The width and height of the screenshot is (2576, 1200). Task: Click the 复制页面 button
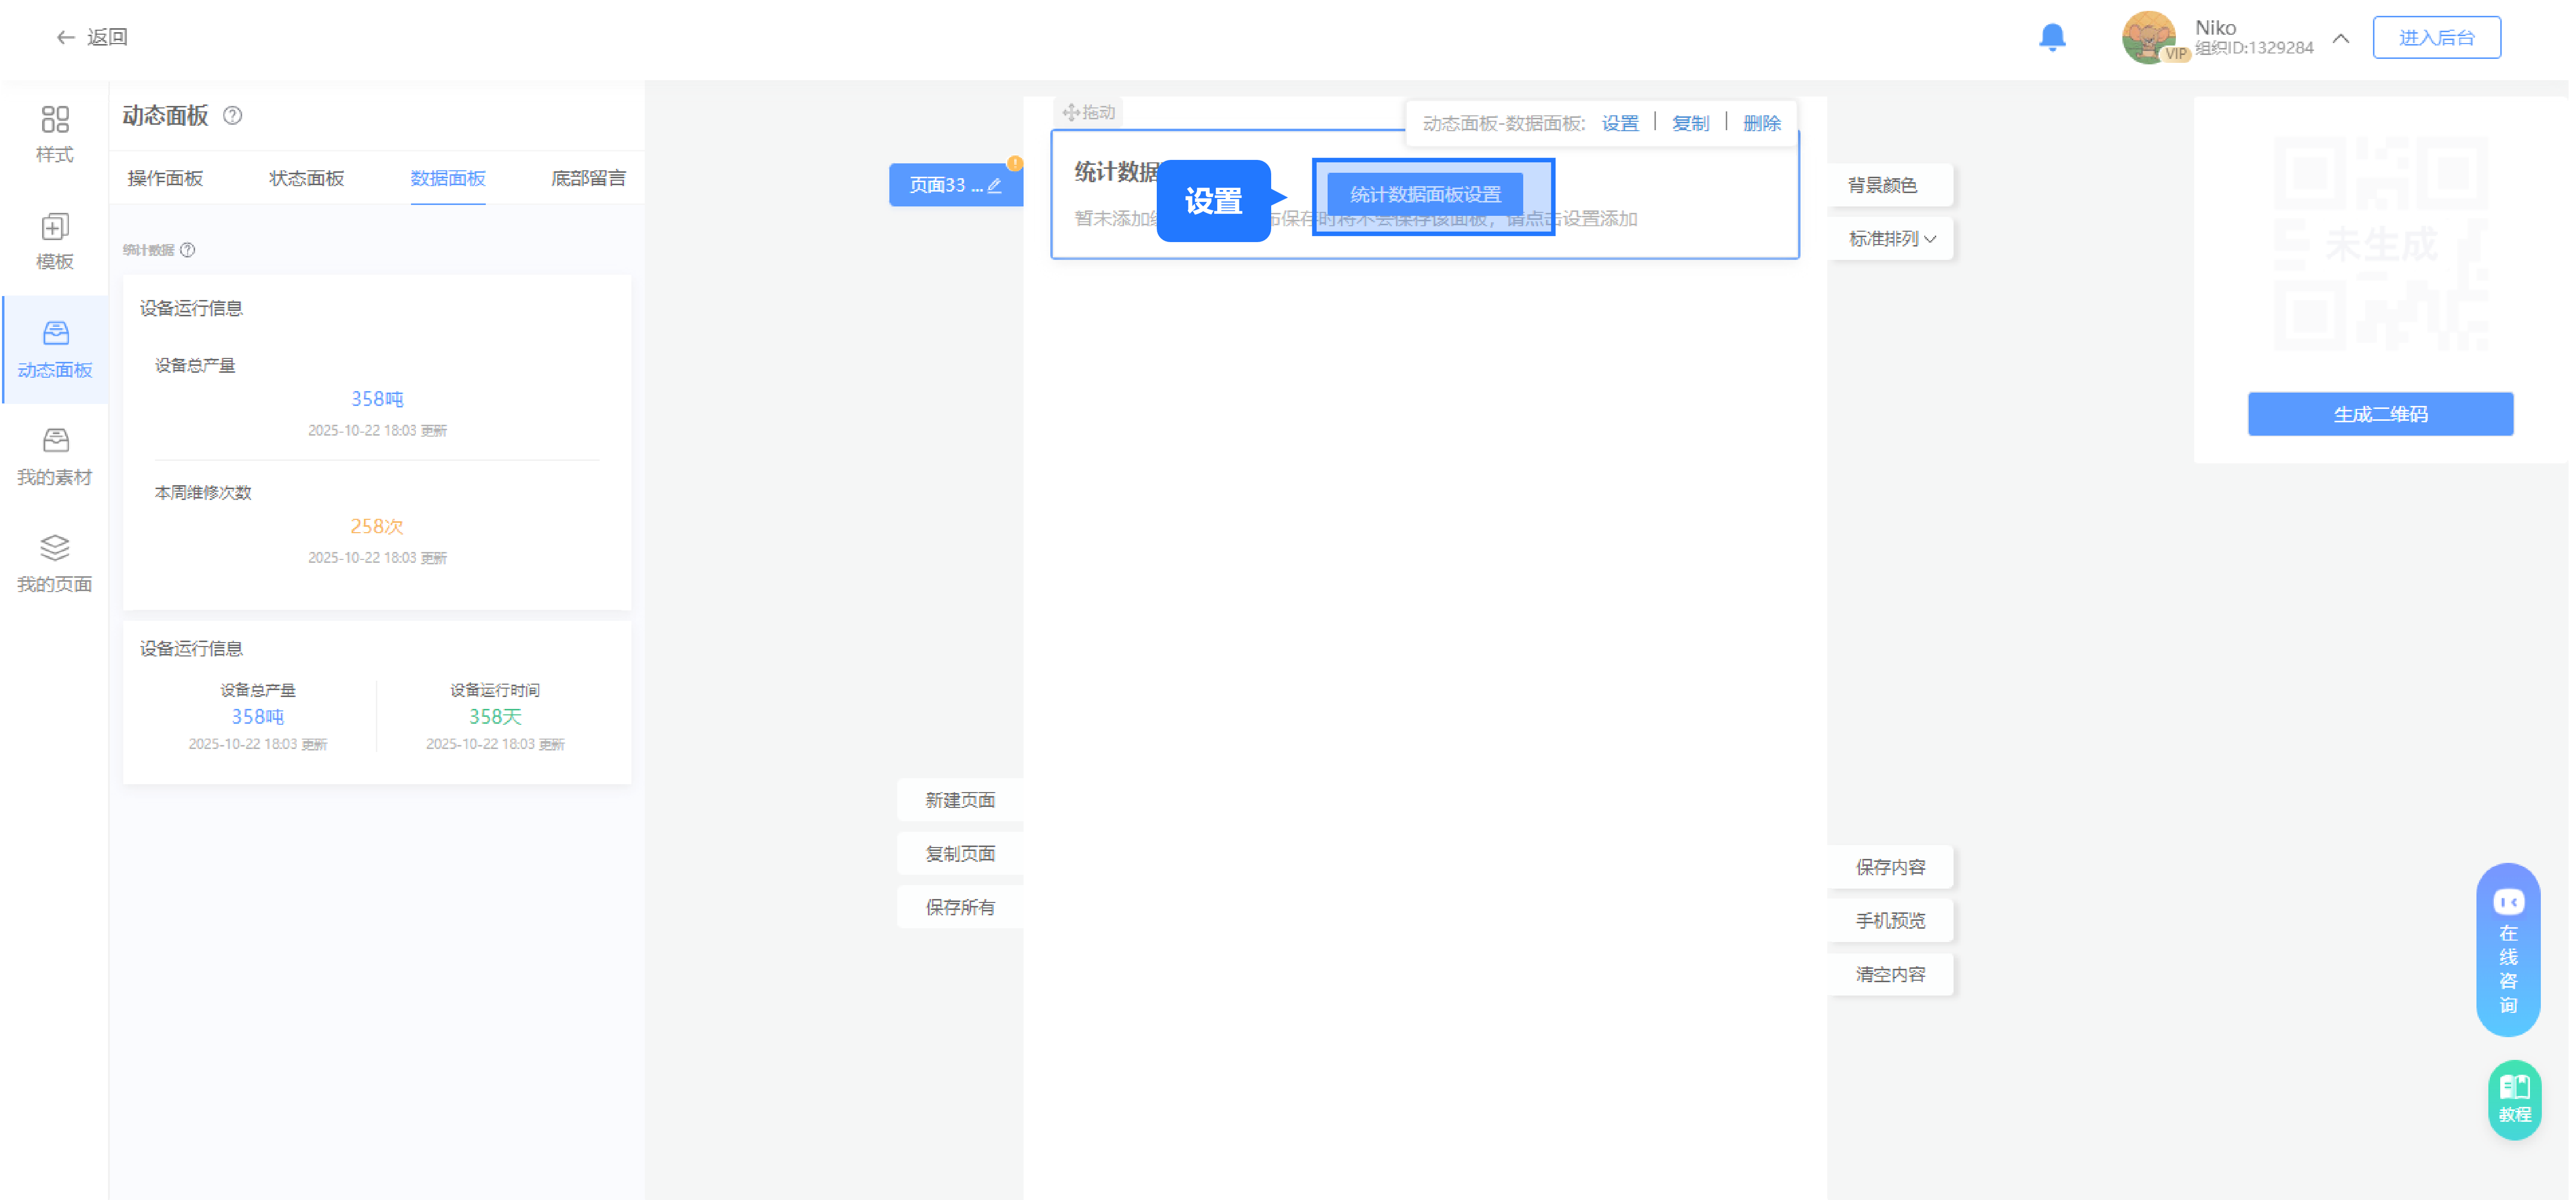960,854
